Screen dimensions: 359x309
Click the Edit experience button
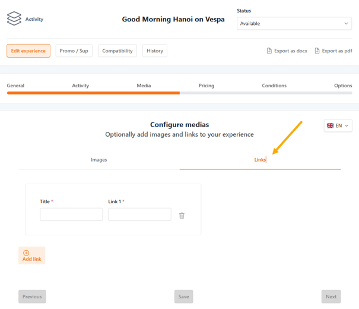pyautogui.click(x=28, y=51)
